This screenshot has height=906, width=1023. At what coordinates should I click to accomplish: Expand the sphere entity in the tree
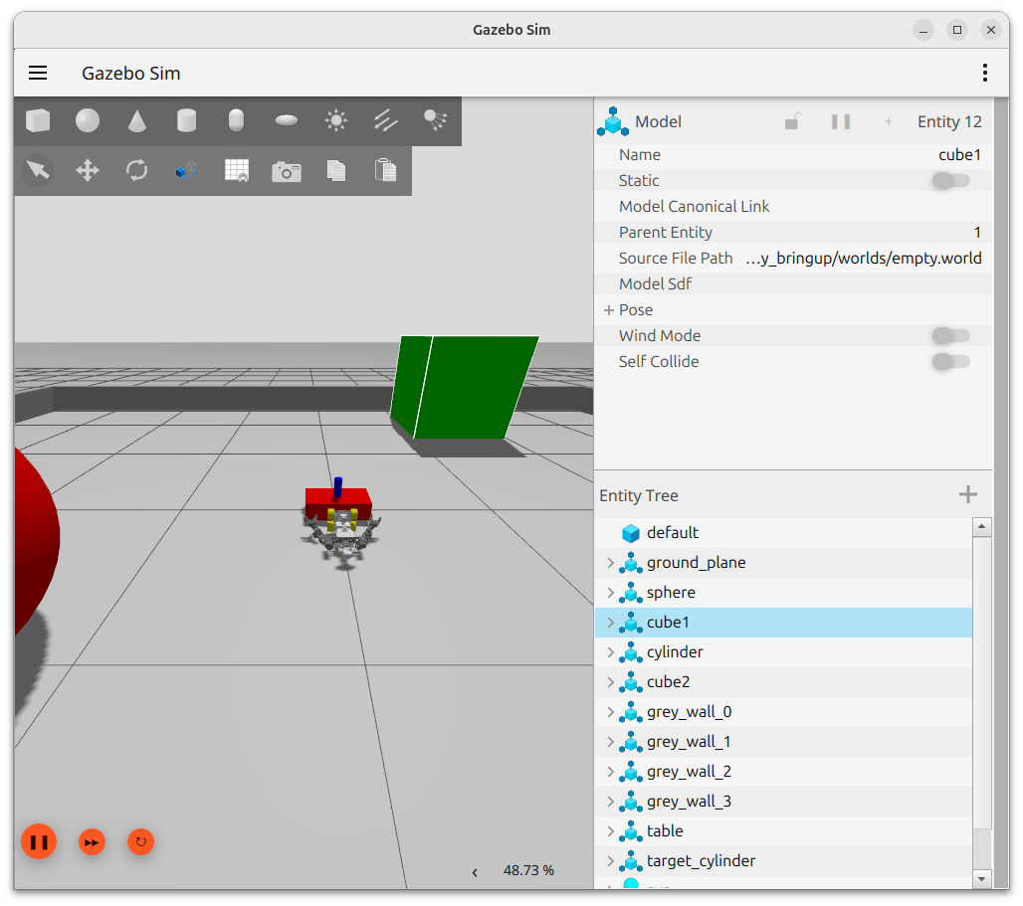tap(610, 593)
